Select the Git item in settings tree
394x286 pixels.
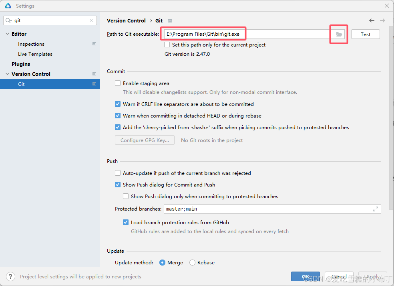point(50,84)
